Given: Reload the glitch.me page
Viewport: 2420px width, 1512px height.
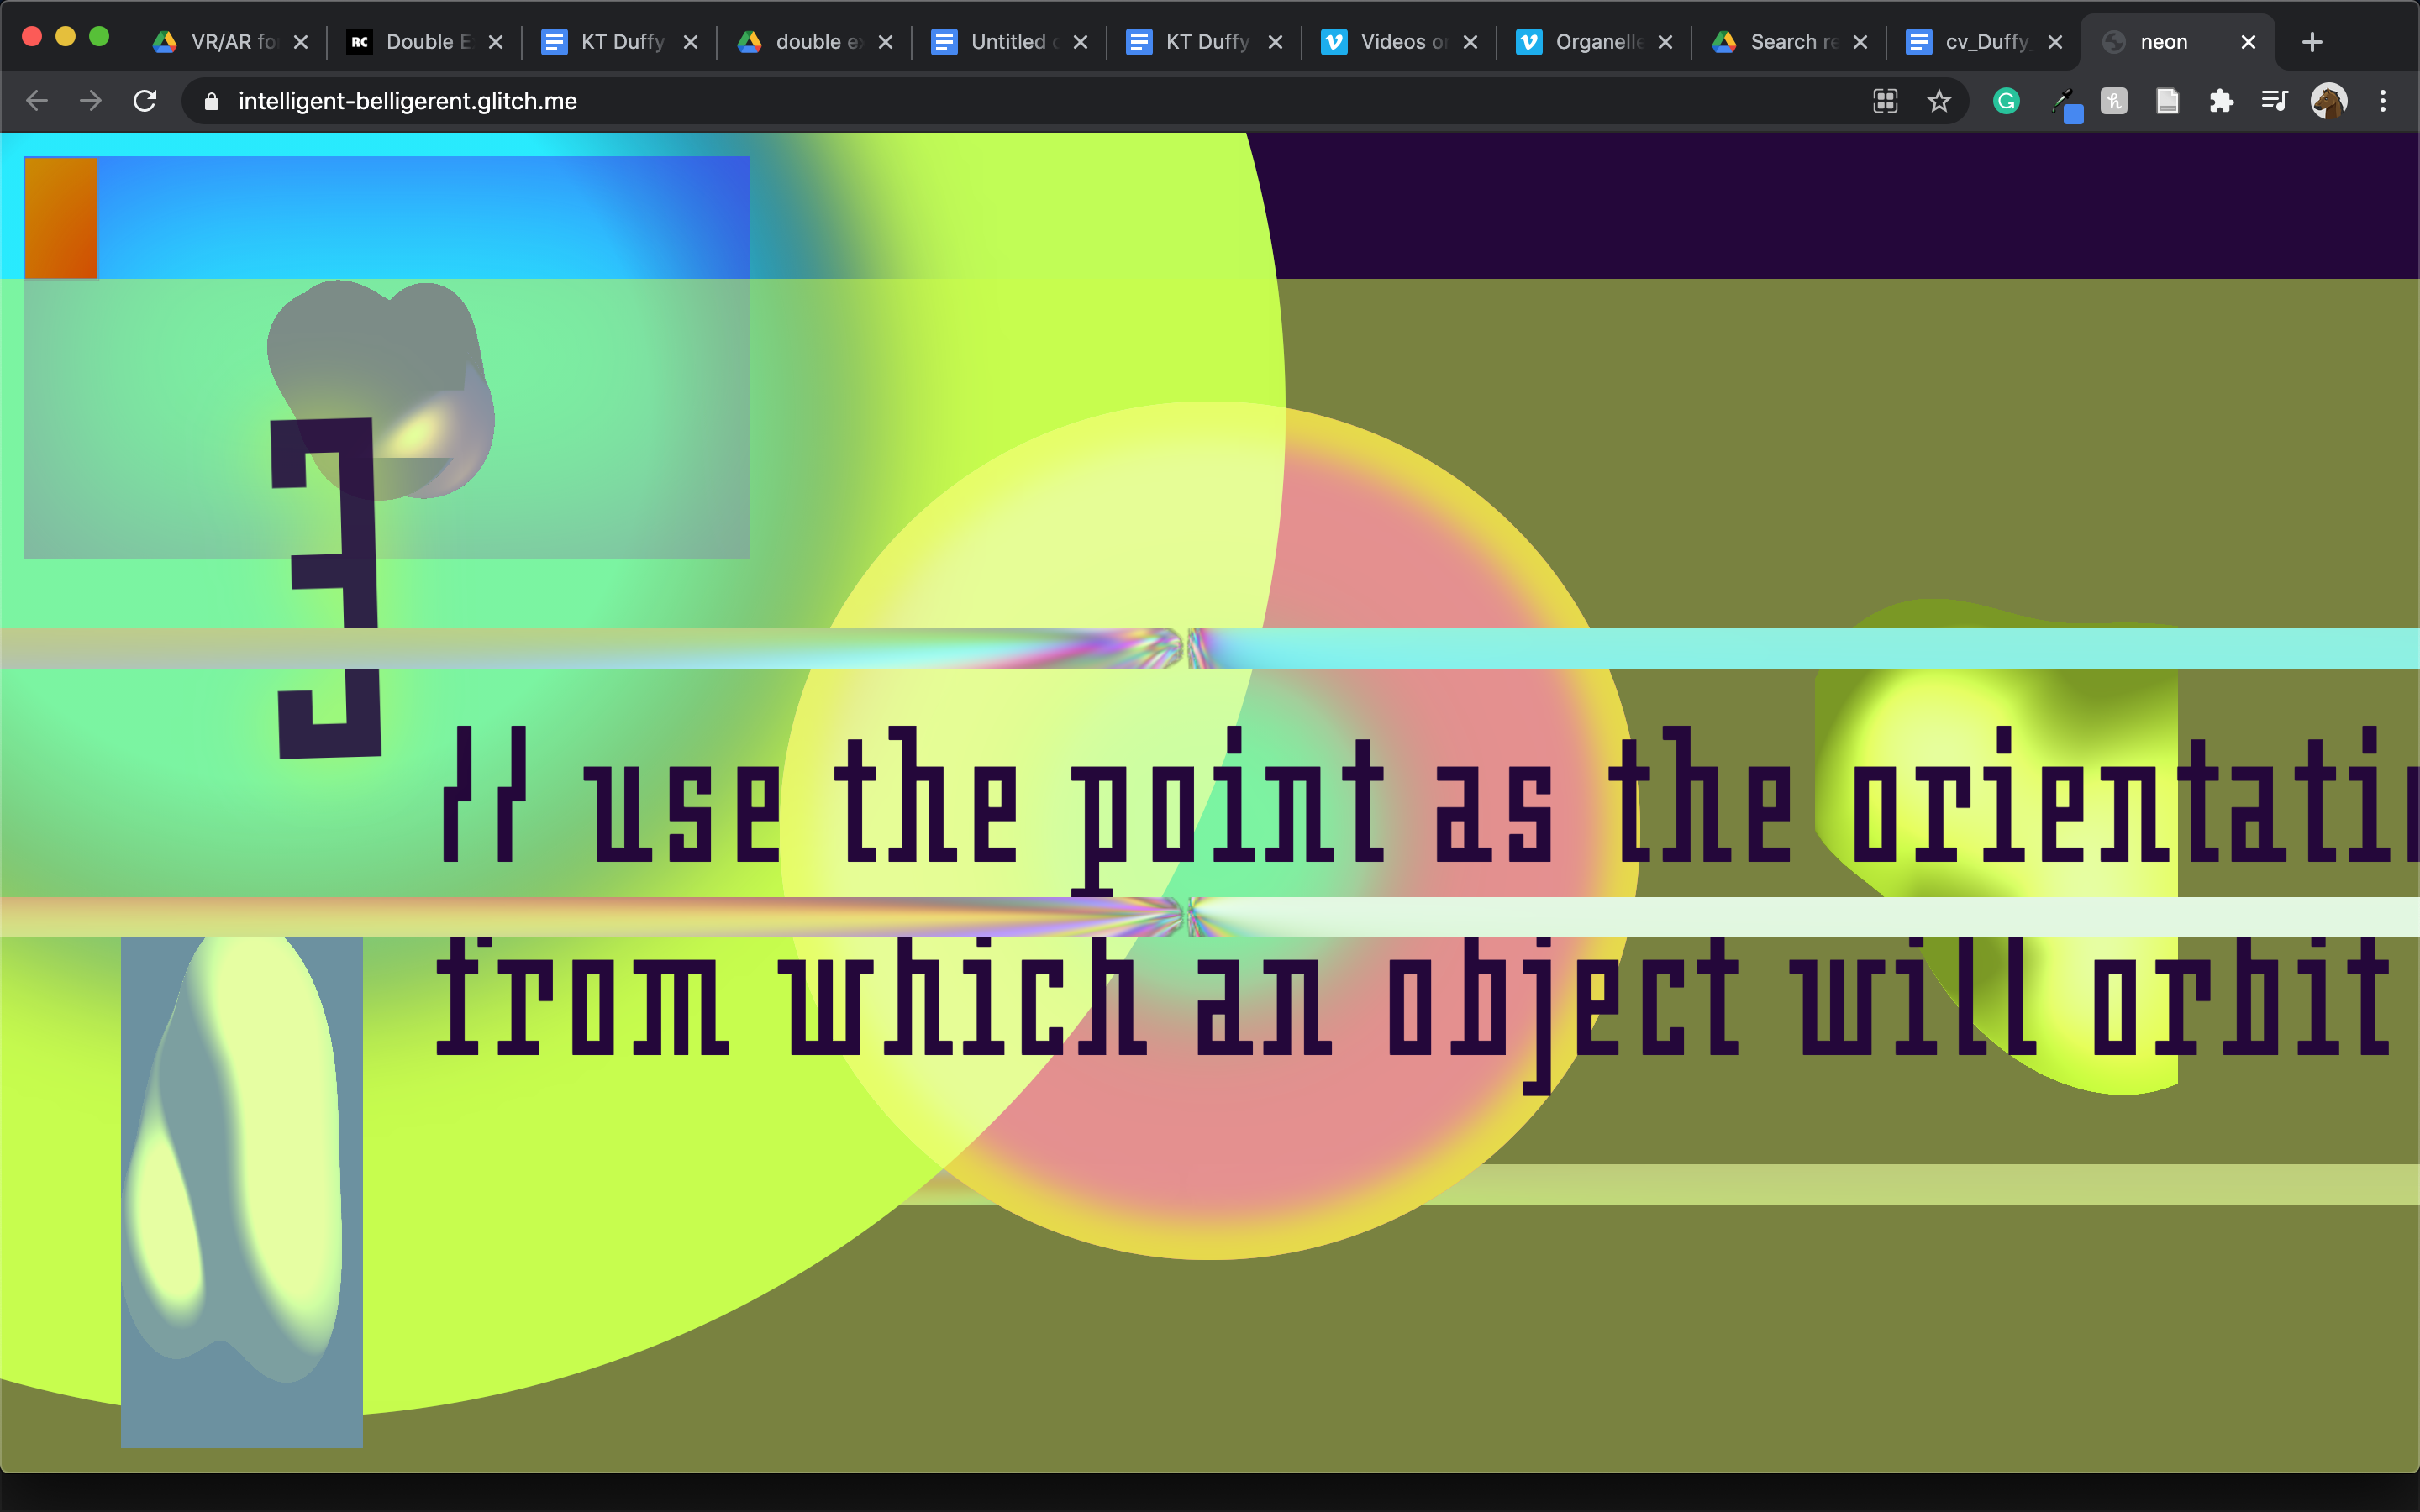Looking at the screenshot, I should click(x=145, y=101).
